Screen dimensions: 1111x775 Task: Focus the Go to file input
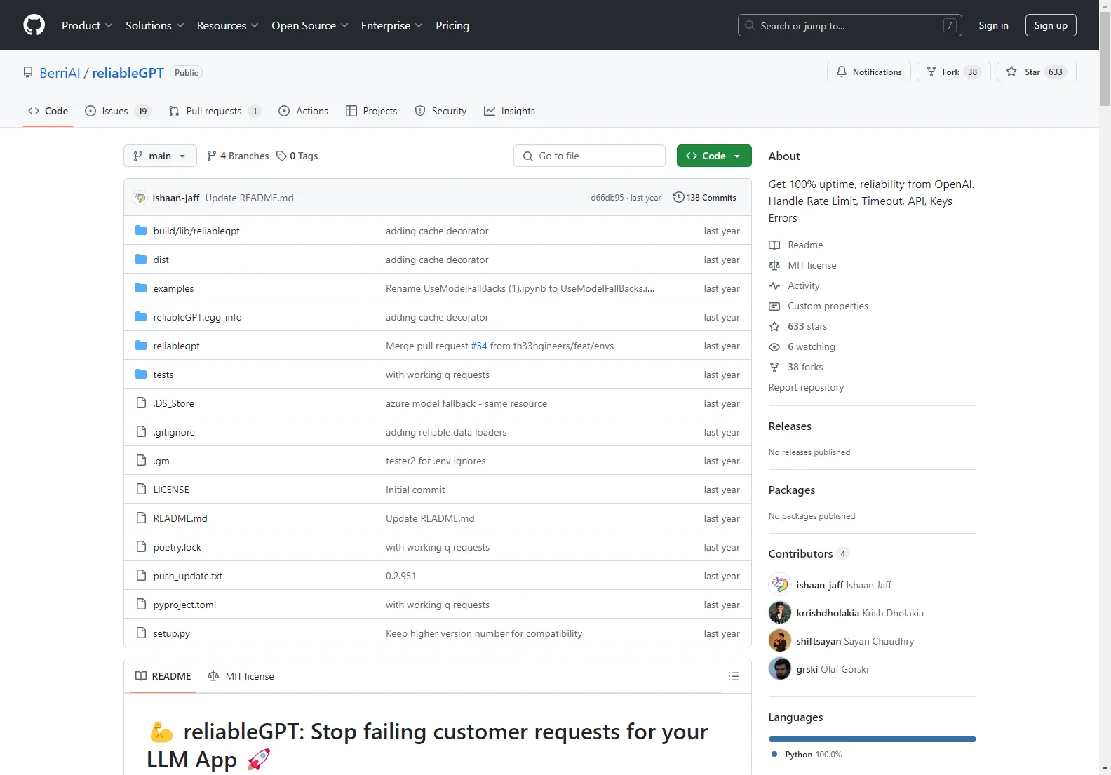point(589,156)
